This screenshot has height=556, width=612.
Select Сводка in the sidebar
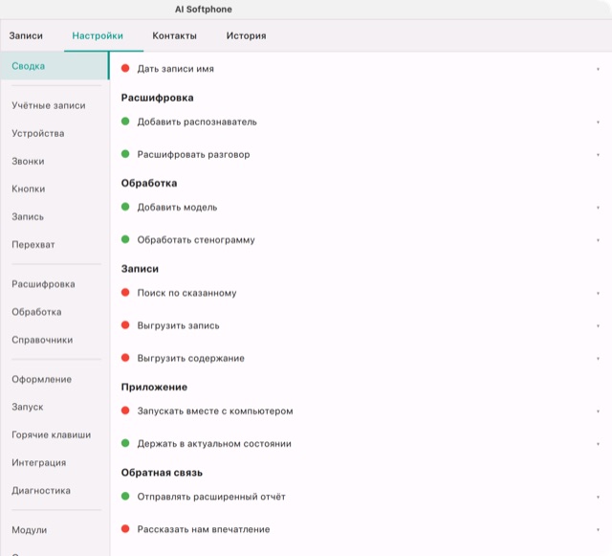point(55,66)
